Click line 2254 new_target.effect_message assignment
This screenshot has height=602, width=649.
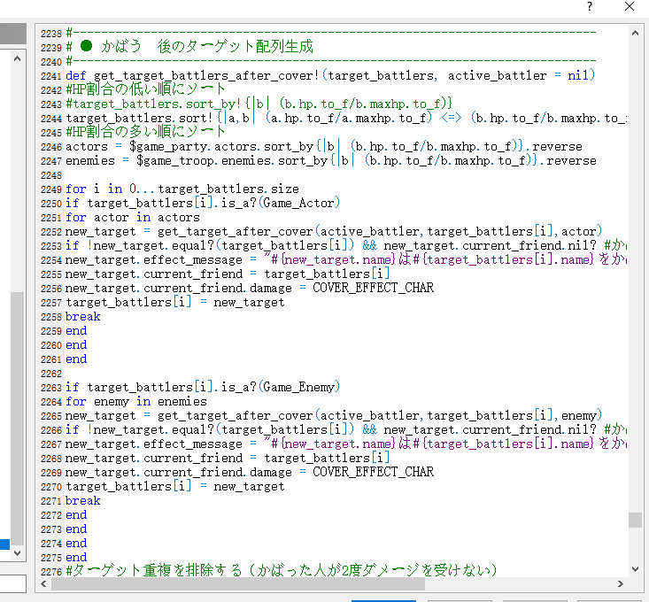click(x=346, y=259)
